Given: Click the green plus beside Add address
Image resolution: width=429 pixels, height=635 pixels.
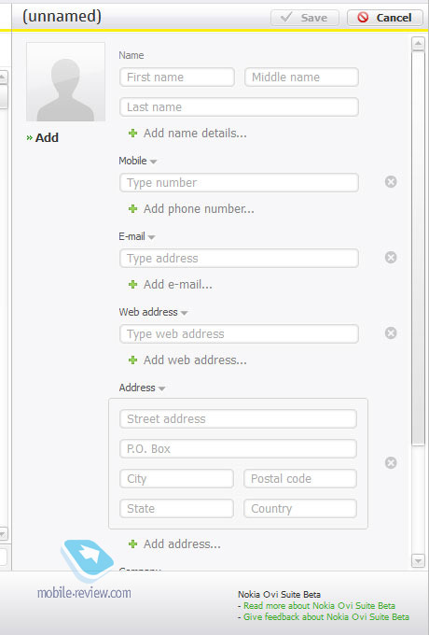Looking at the screenshot, I should pyautogui.click(x=132, y=544).
